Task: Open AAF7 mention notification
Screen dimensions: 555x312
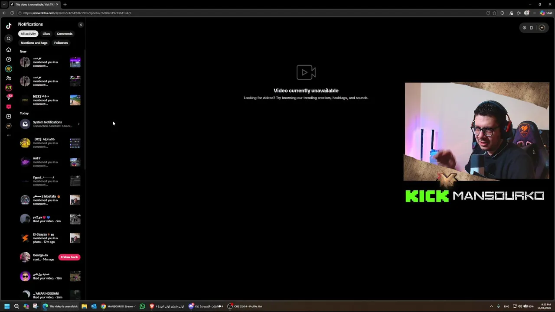Action: click(50, 162)
